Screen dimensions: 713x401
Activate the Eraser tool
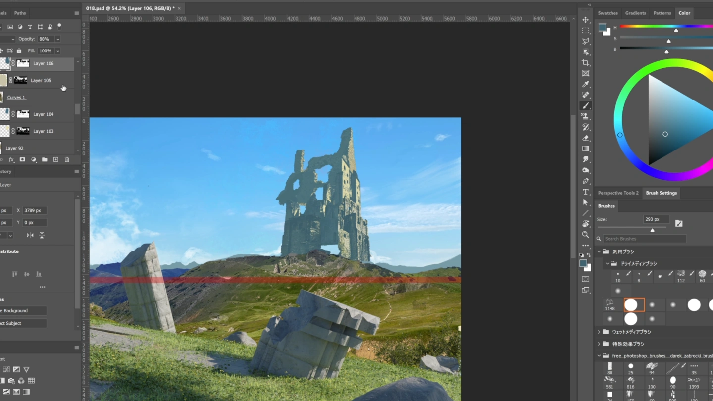[x=586, y=138]
